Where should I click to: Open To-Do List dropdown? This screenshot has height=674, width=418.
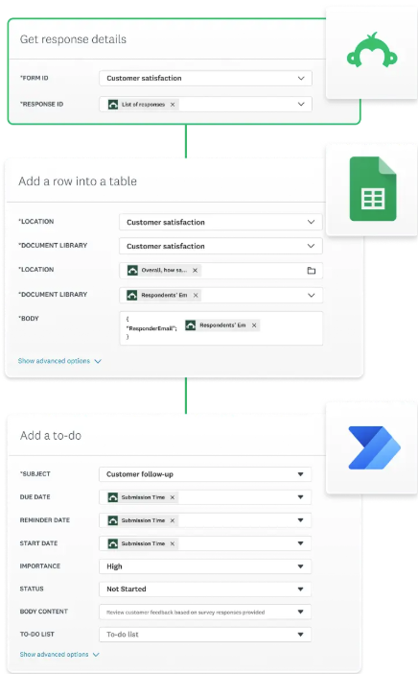coord(205,635)
